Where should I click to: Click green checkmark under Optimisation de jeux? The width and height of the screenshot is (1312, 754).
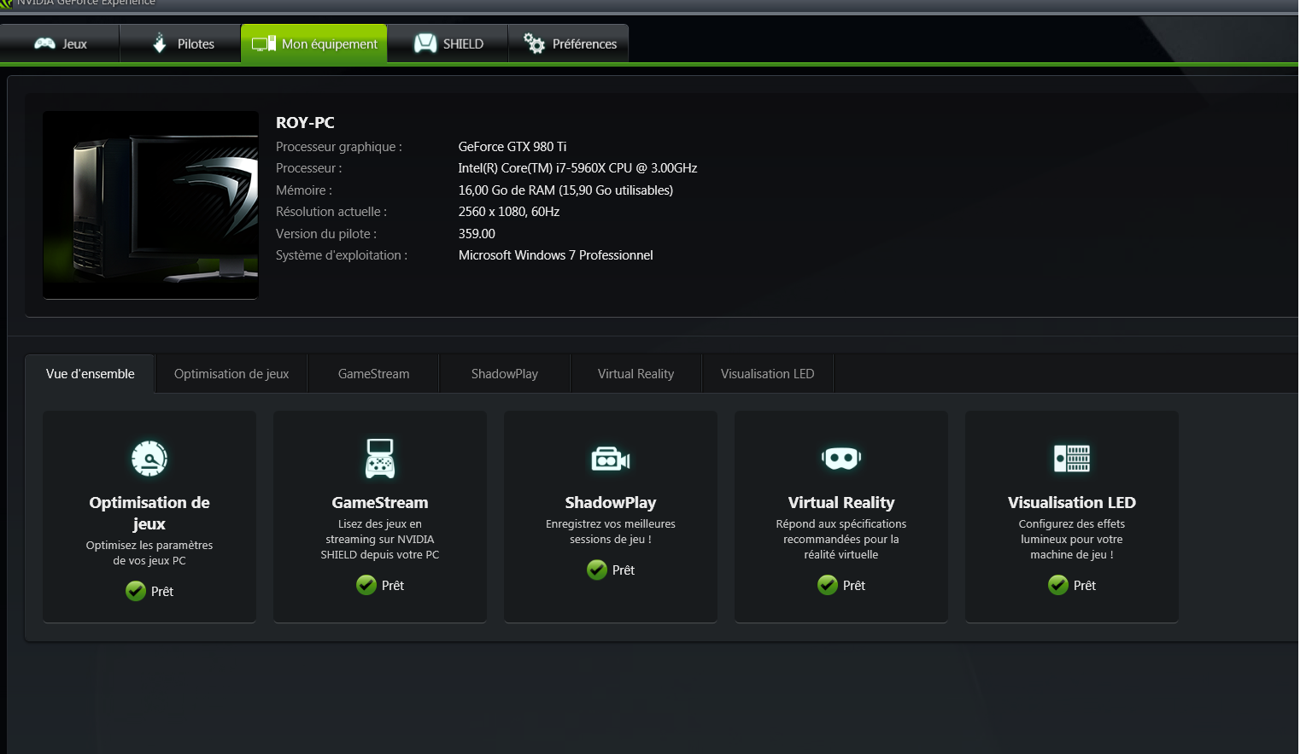pos(136,591)
